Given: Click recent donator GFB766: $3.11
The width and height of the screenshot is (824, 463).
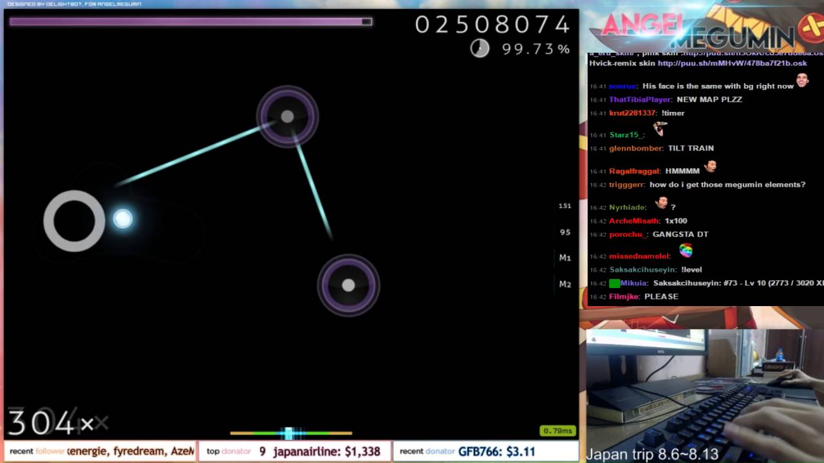Looking at the screenshot, I should point(485,451).
